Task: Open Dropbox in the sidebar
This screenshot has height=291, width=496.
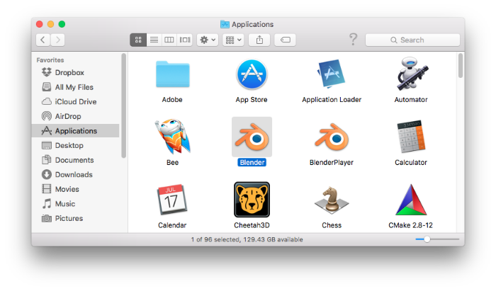Action: point(76,72)
